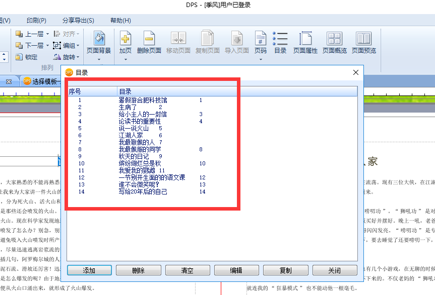Expand the 上一层 dropdown arrow

coord(47,34)
